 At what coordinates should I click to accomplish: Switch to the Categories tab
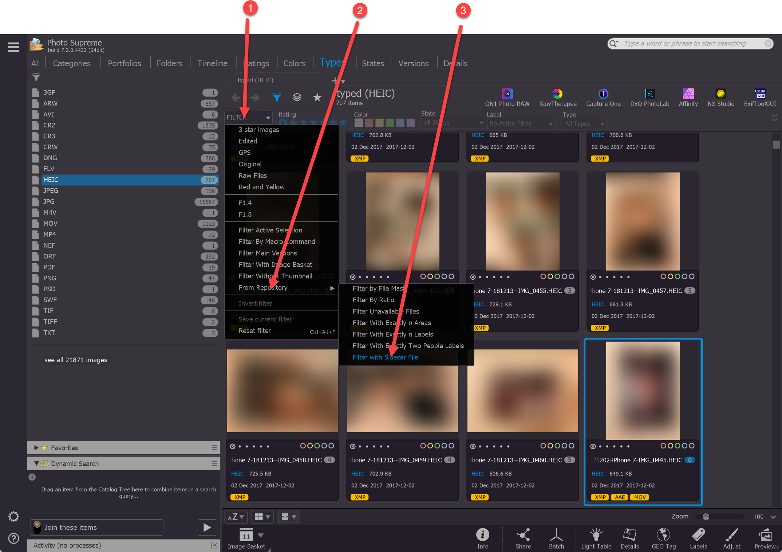pos(72,63)
